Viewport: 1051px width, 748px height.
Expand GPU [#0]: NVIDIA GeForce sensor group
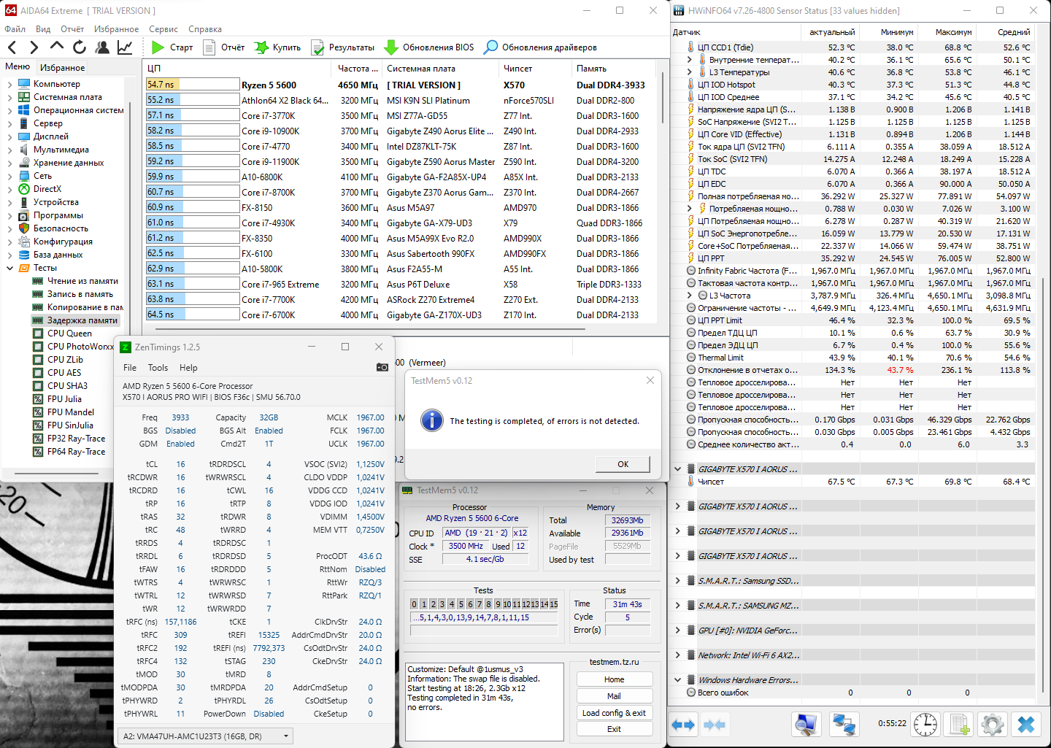678,631
